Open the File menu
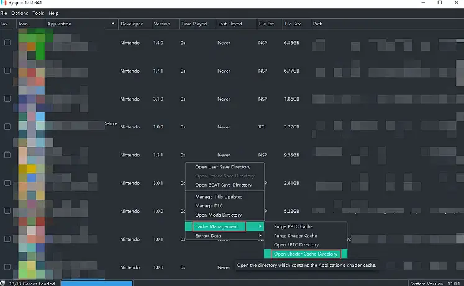This screenshot has width=464, height=286. 4,13
